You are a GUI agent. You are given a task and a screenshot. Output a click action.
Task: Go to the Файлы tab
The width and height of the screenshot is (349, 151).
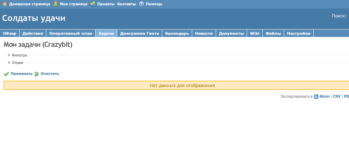click(x=273, y=33)
